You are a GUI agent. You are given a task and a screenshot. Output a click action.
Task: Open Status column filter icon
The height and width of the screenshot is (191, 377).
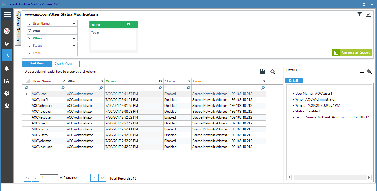[x=189, y=81]
